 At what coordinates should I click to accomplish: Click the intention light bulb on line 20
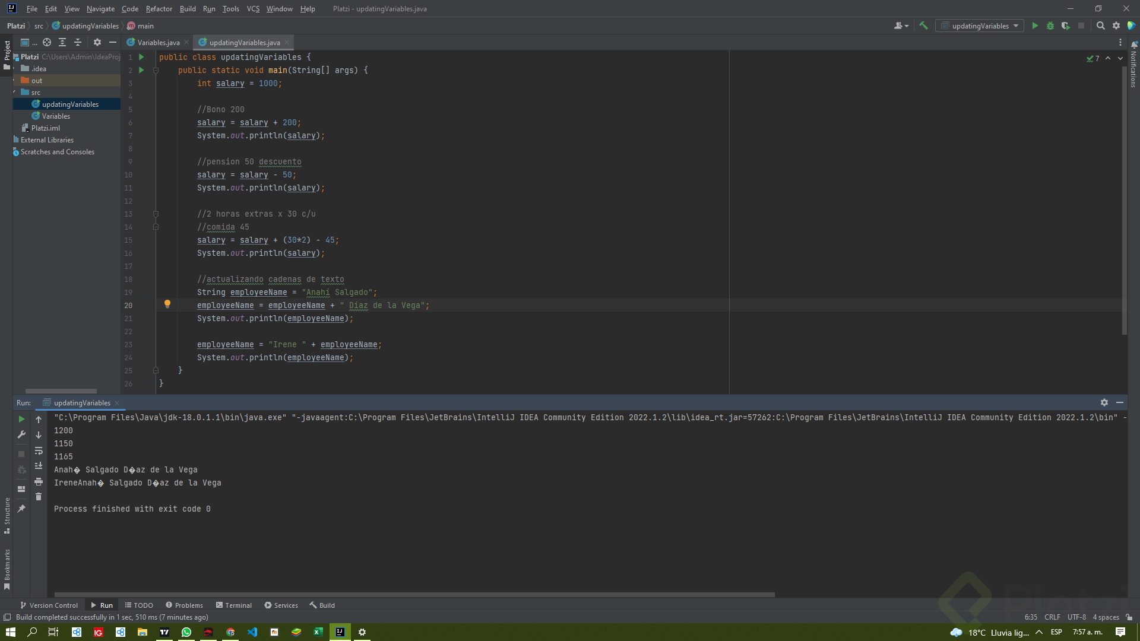click(x=167, y=304)
